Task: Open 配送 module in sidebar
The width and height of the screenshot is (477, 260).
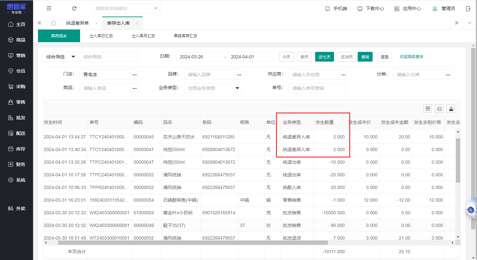Action: (17, 133)
